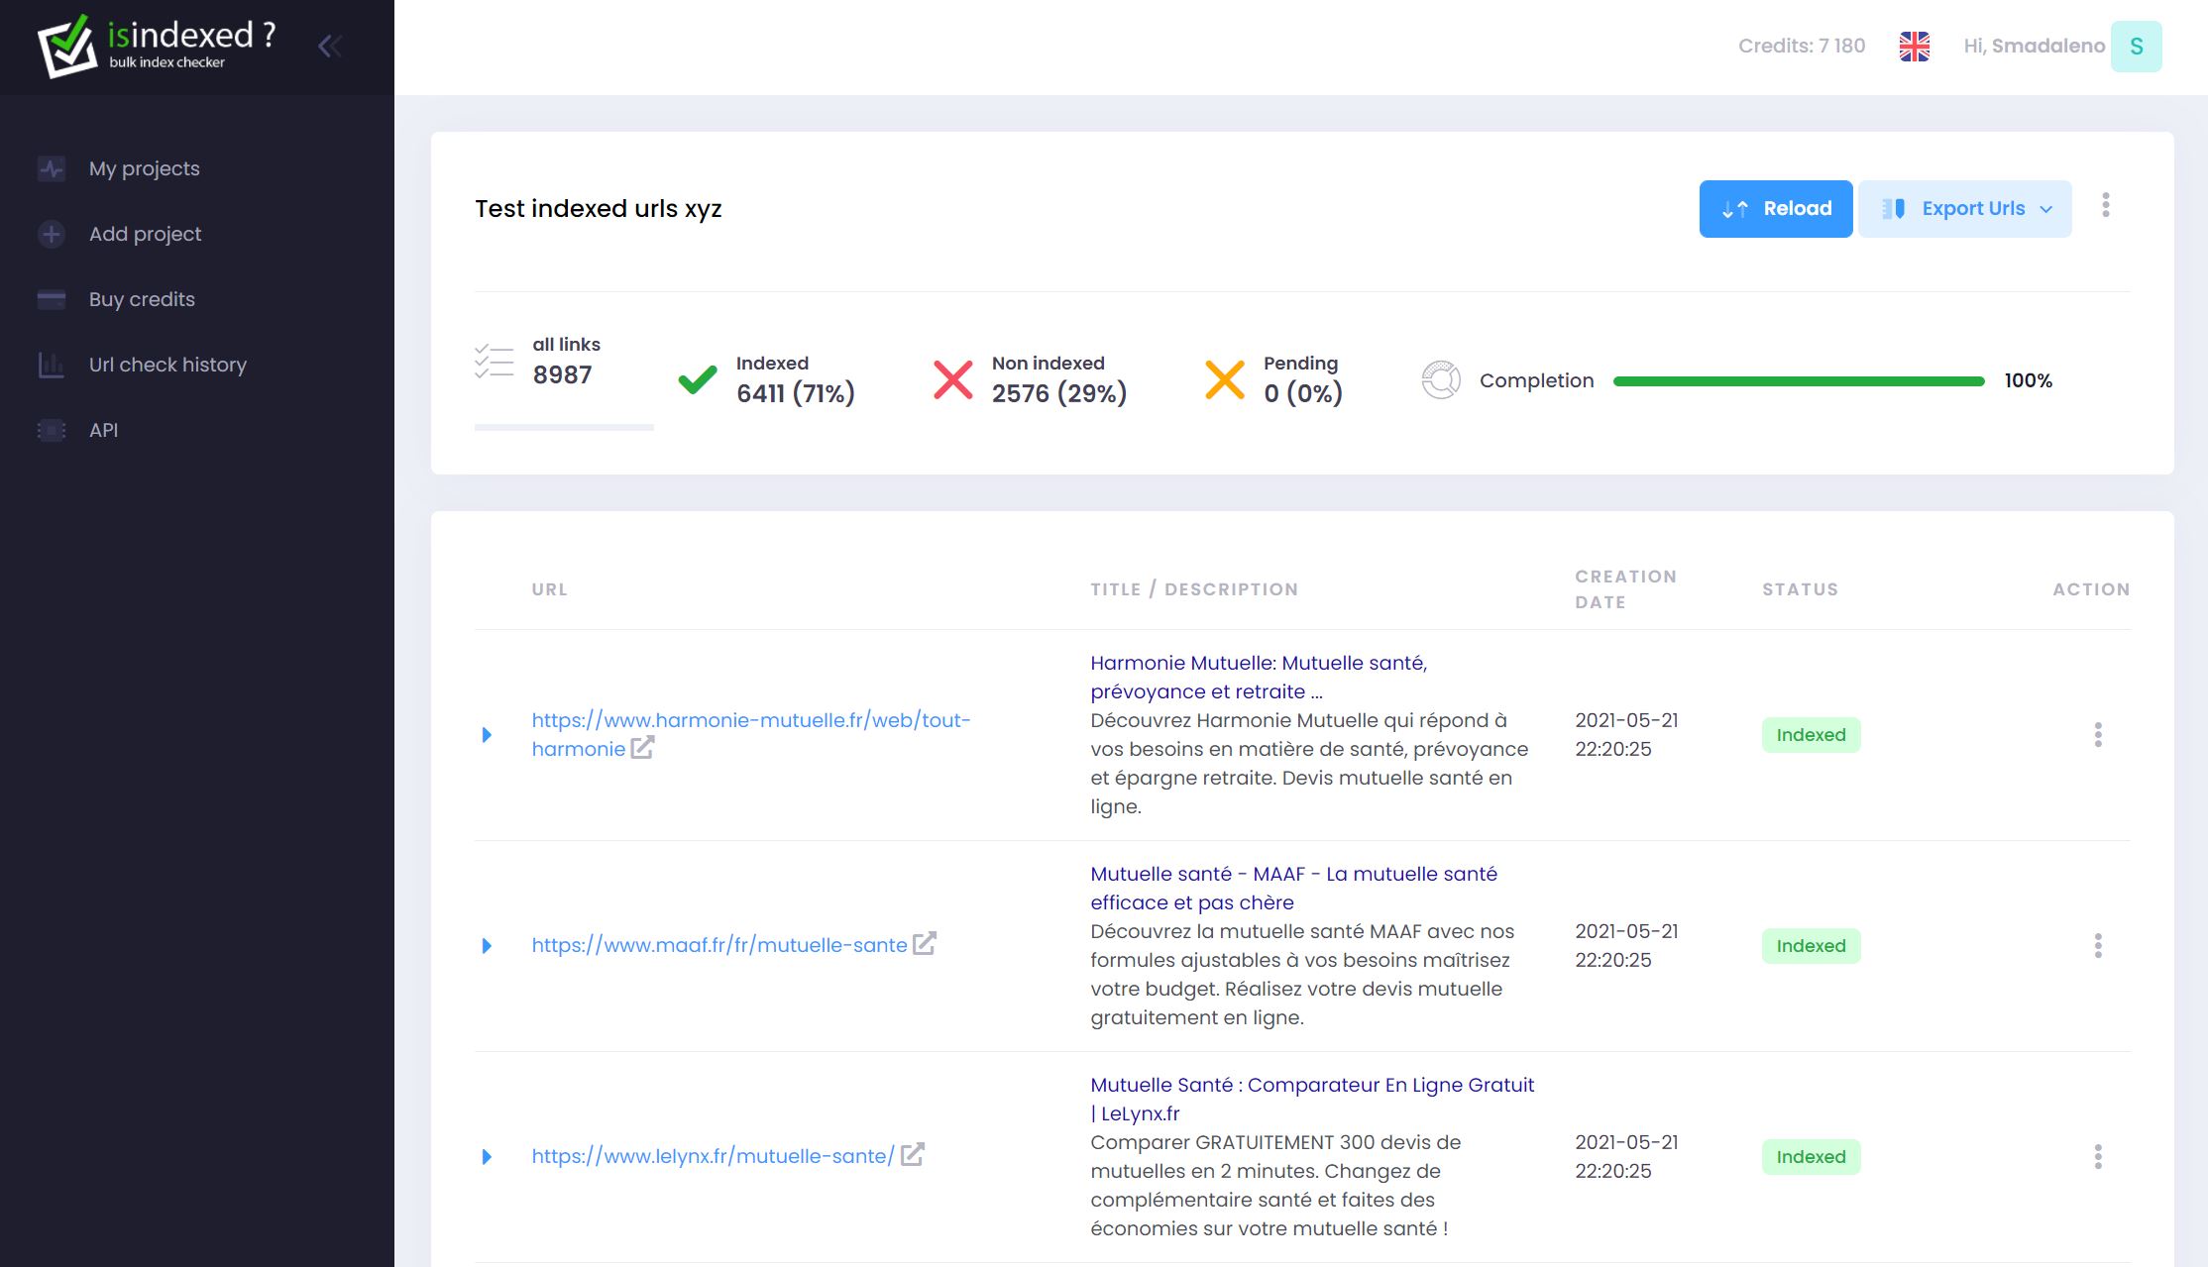Viewport: 2208px width, 1267px height.
Task: Click the Completion label
Action: click(1536, 380)
